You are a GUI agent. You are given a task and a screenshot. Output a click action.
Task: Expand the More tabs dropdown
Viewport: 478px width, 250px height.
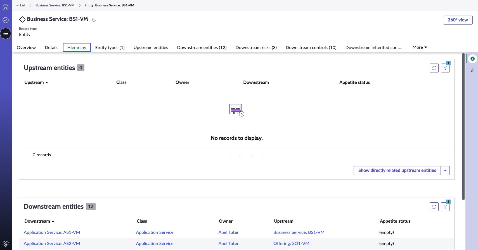[x=420, y=47]
